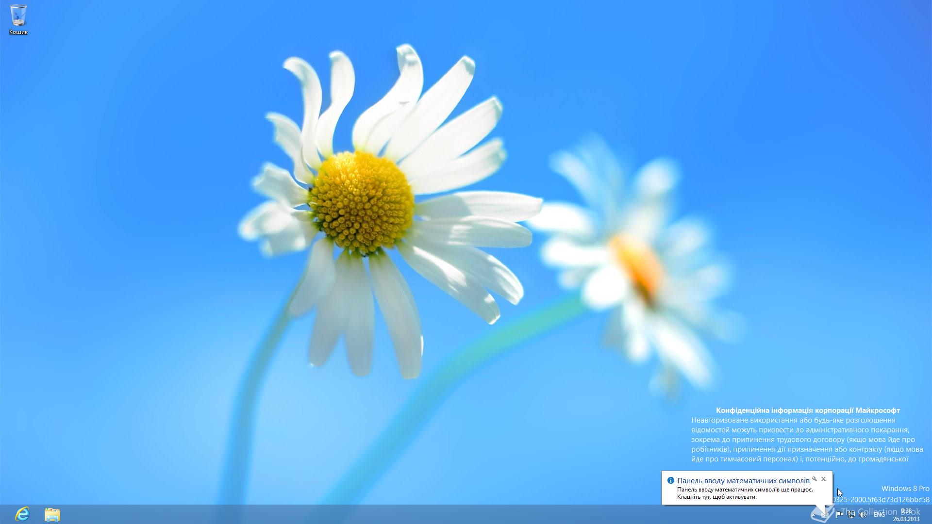This screenshot has width=932, height=524.
Task: Click the wrench icon in the notification balloon
Action: point(815,479)
